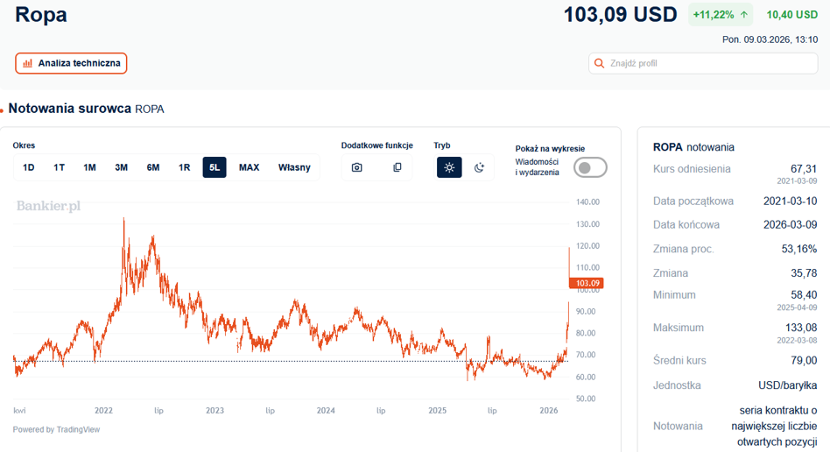This screenshot has width=830, height=452.
Task: Click the USD/baryłka unit value
Action: pos(788,385)
